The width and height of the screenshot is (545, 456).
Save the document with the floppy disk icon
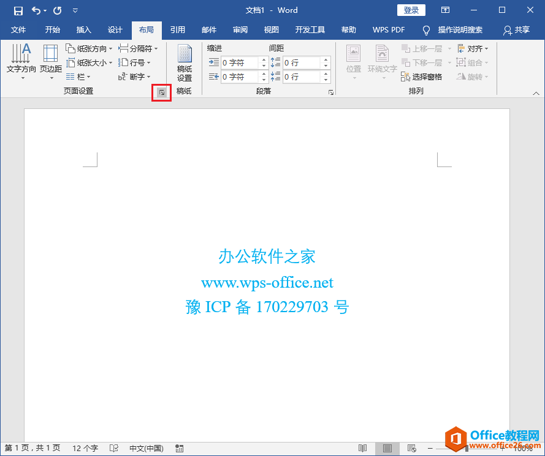click(18, 10)
